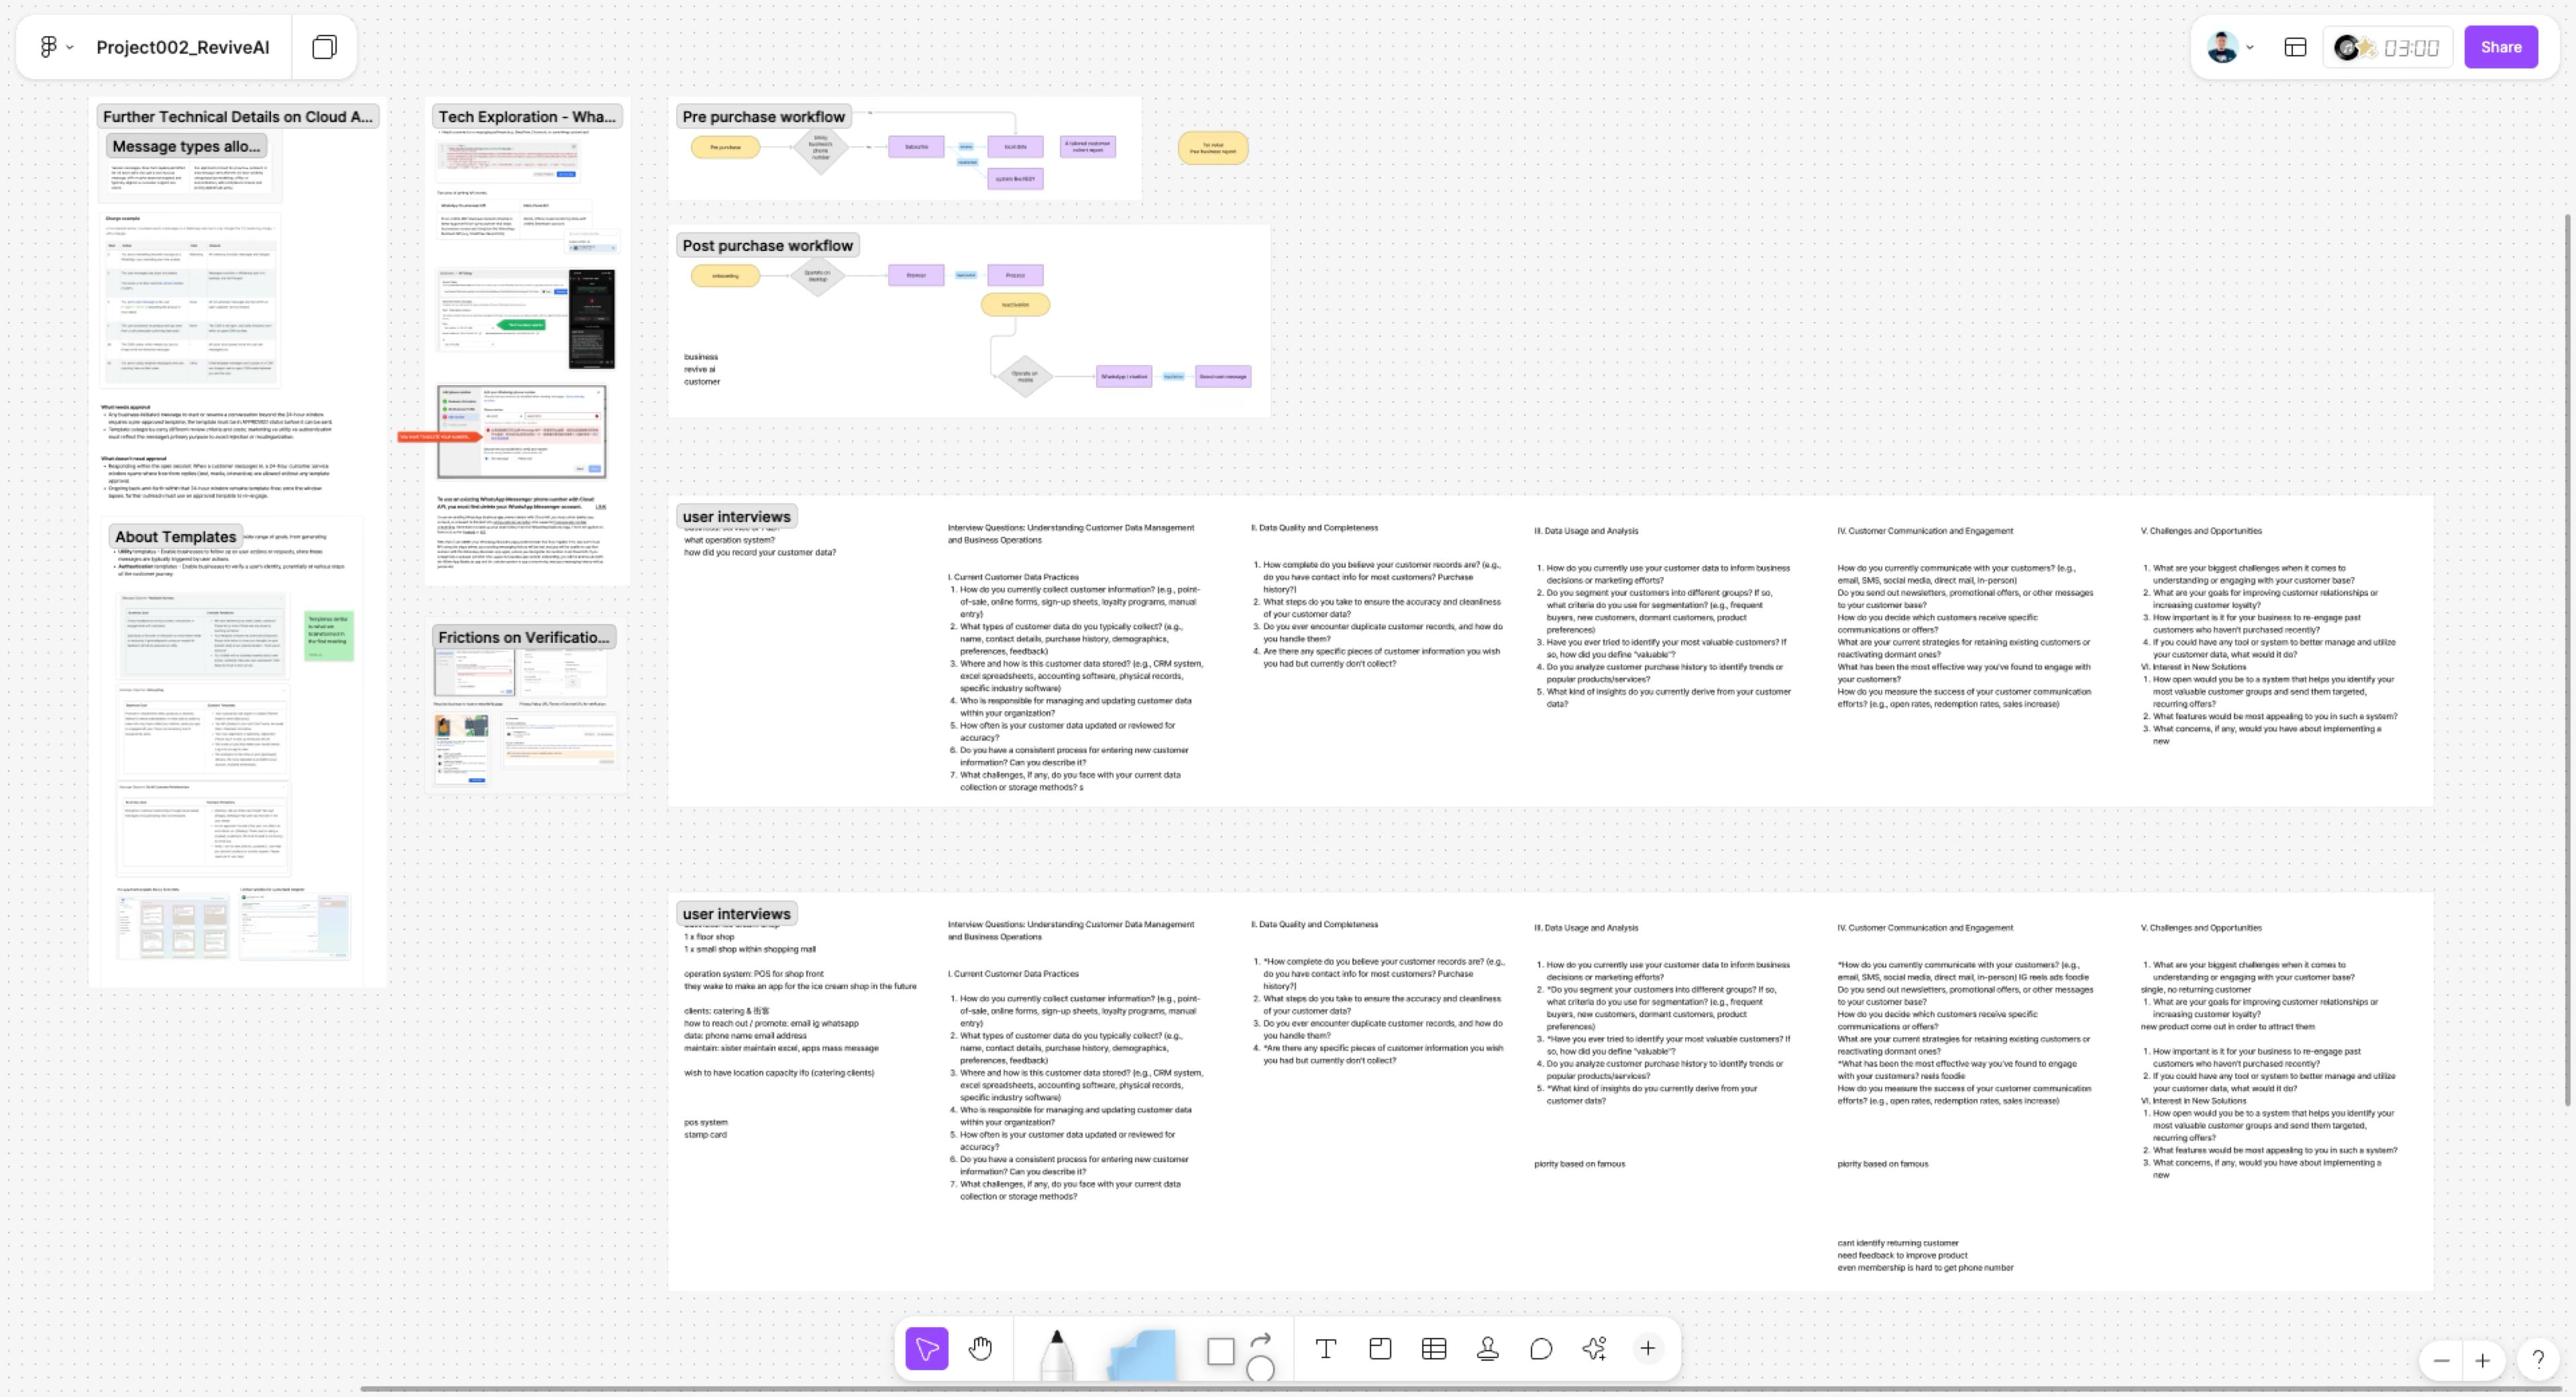Toggle the layout view icon

[2295, 47]
